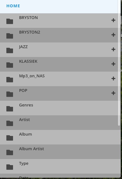Click the plus icon beside BRYSTON
This screenshot has width=122, height=179.
coord(113,20)
